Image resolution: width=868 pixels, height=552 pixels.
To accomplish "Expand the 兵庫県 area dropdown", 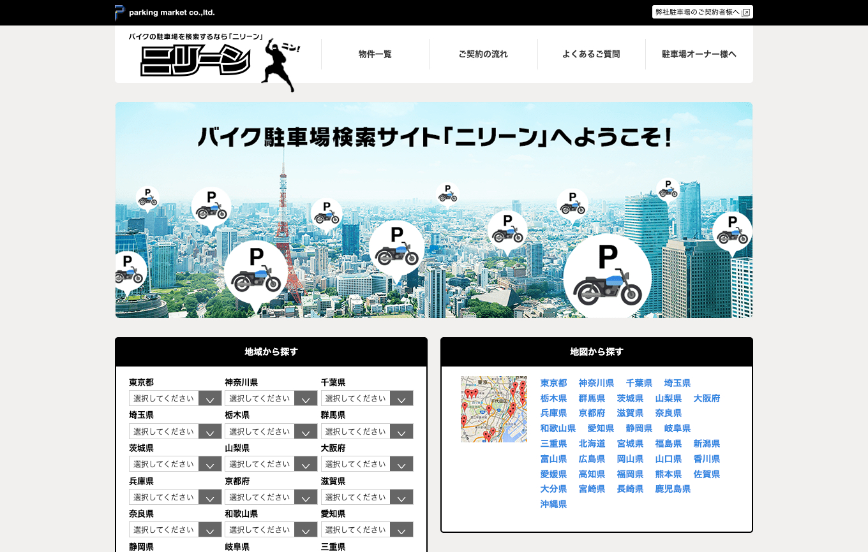I will (x=176, y=497).
